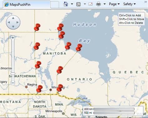Expand the Home button dropdown arrow
148x118 pixels.
(x=72, y=4)
